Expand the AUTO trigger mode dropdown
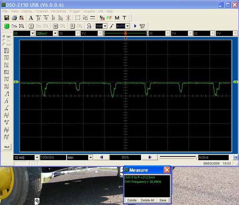This screenshot has height=205, width=239. click(x=127, y=26)
